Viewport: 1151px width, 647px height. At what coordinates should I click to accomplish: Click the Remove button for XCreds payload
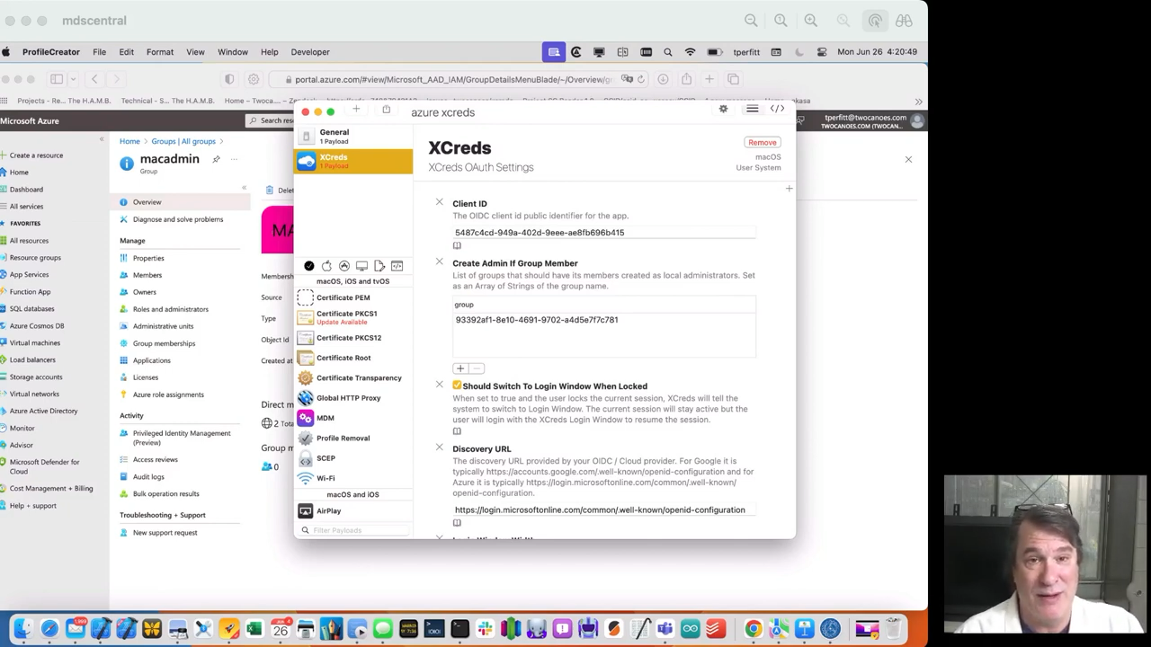pos(762,142)
